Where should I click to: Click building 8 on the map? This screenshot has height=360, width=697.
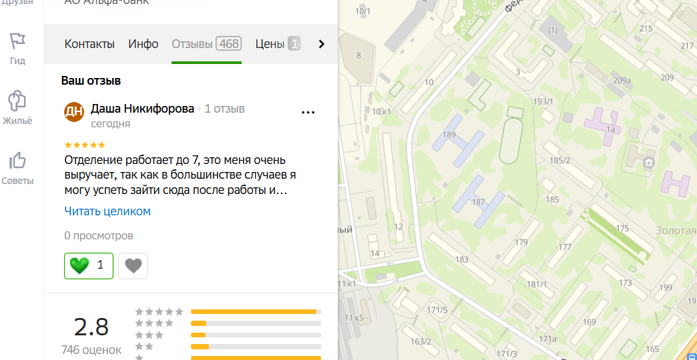point(359,55)
